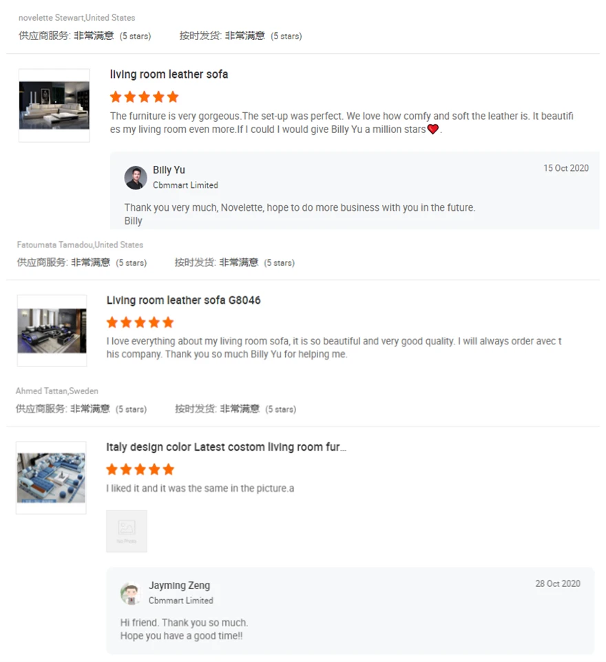
Task: Click the star rating under sofa G8046
Action: [140, 322]
